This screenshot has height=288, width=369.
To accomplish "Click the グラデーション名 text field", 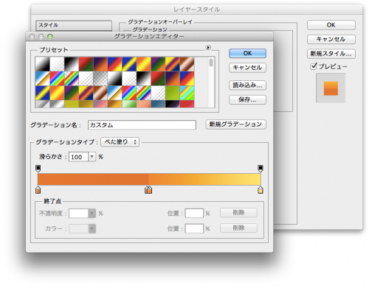I will [x=142, y=125].
